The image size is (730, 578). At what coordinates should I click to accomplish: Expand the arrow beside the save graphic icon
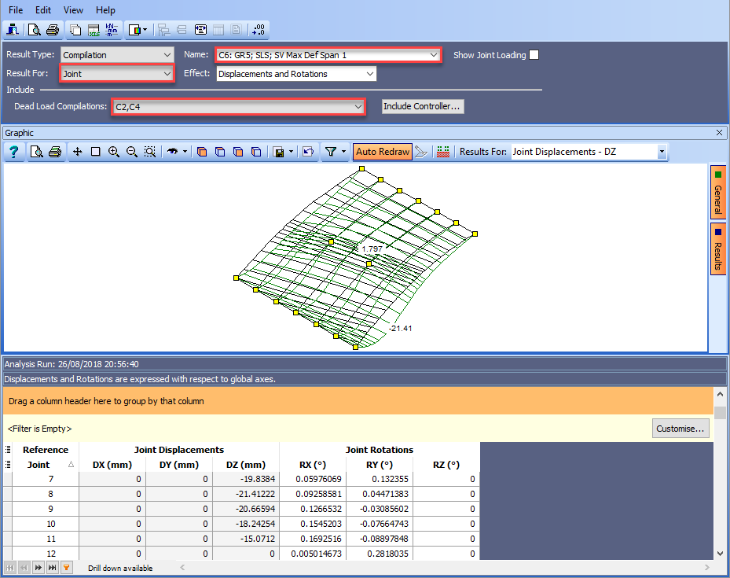(291, 152)
